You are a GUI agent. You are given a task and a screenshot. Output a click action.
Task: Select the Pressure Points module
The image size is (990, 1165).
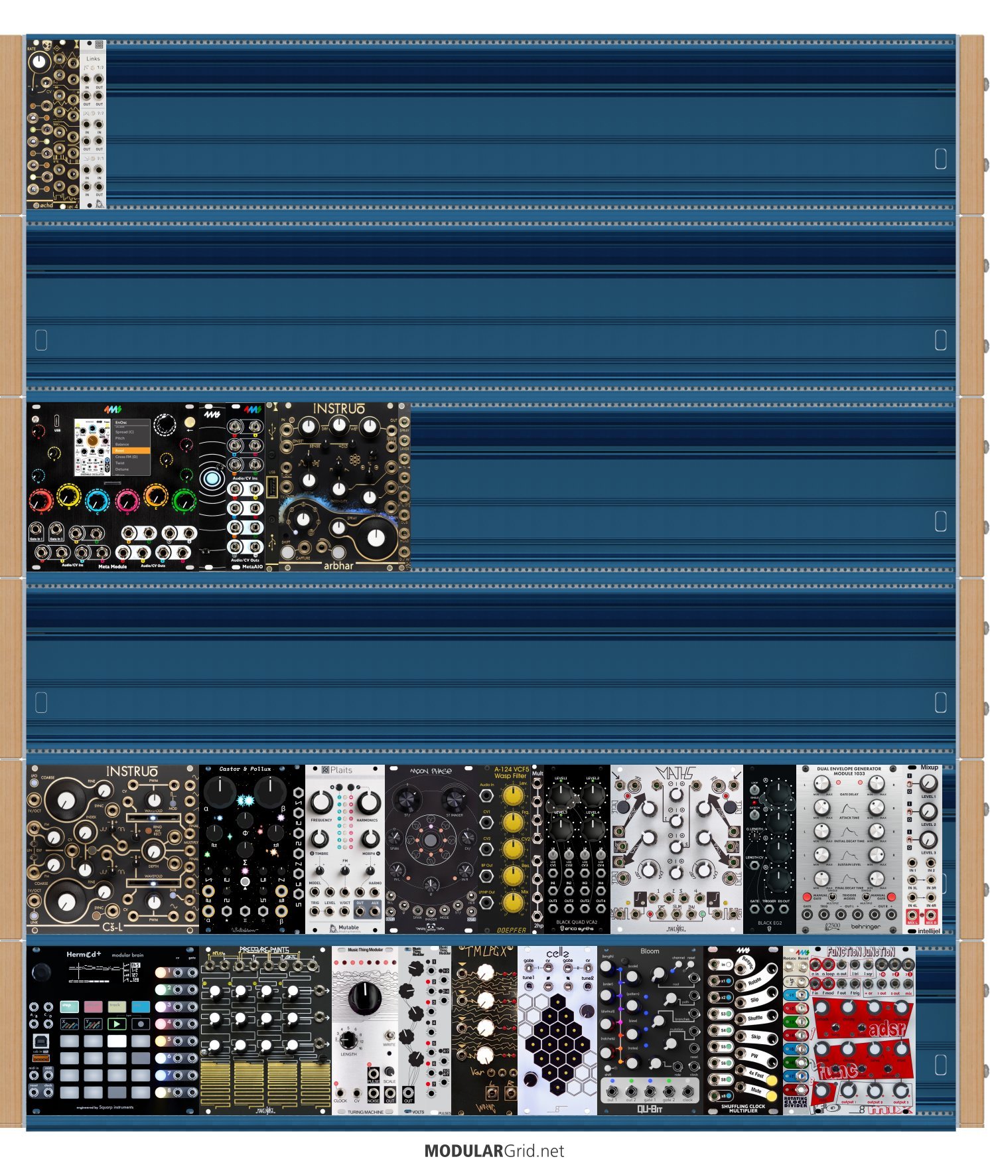[265, 1030]
